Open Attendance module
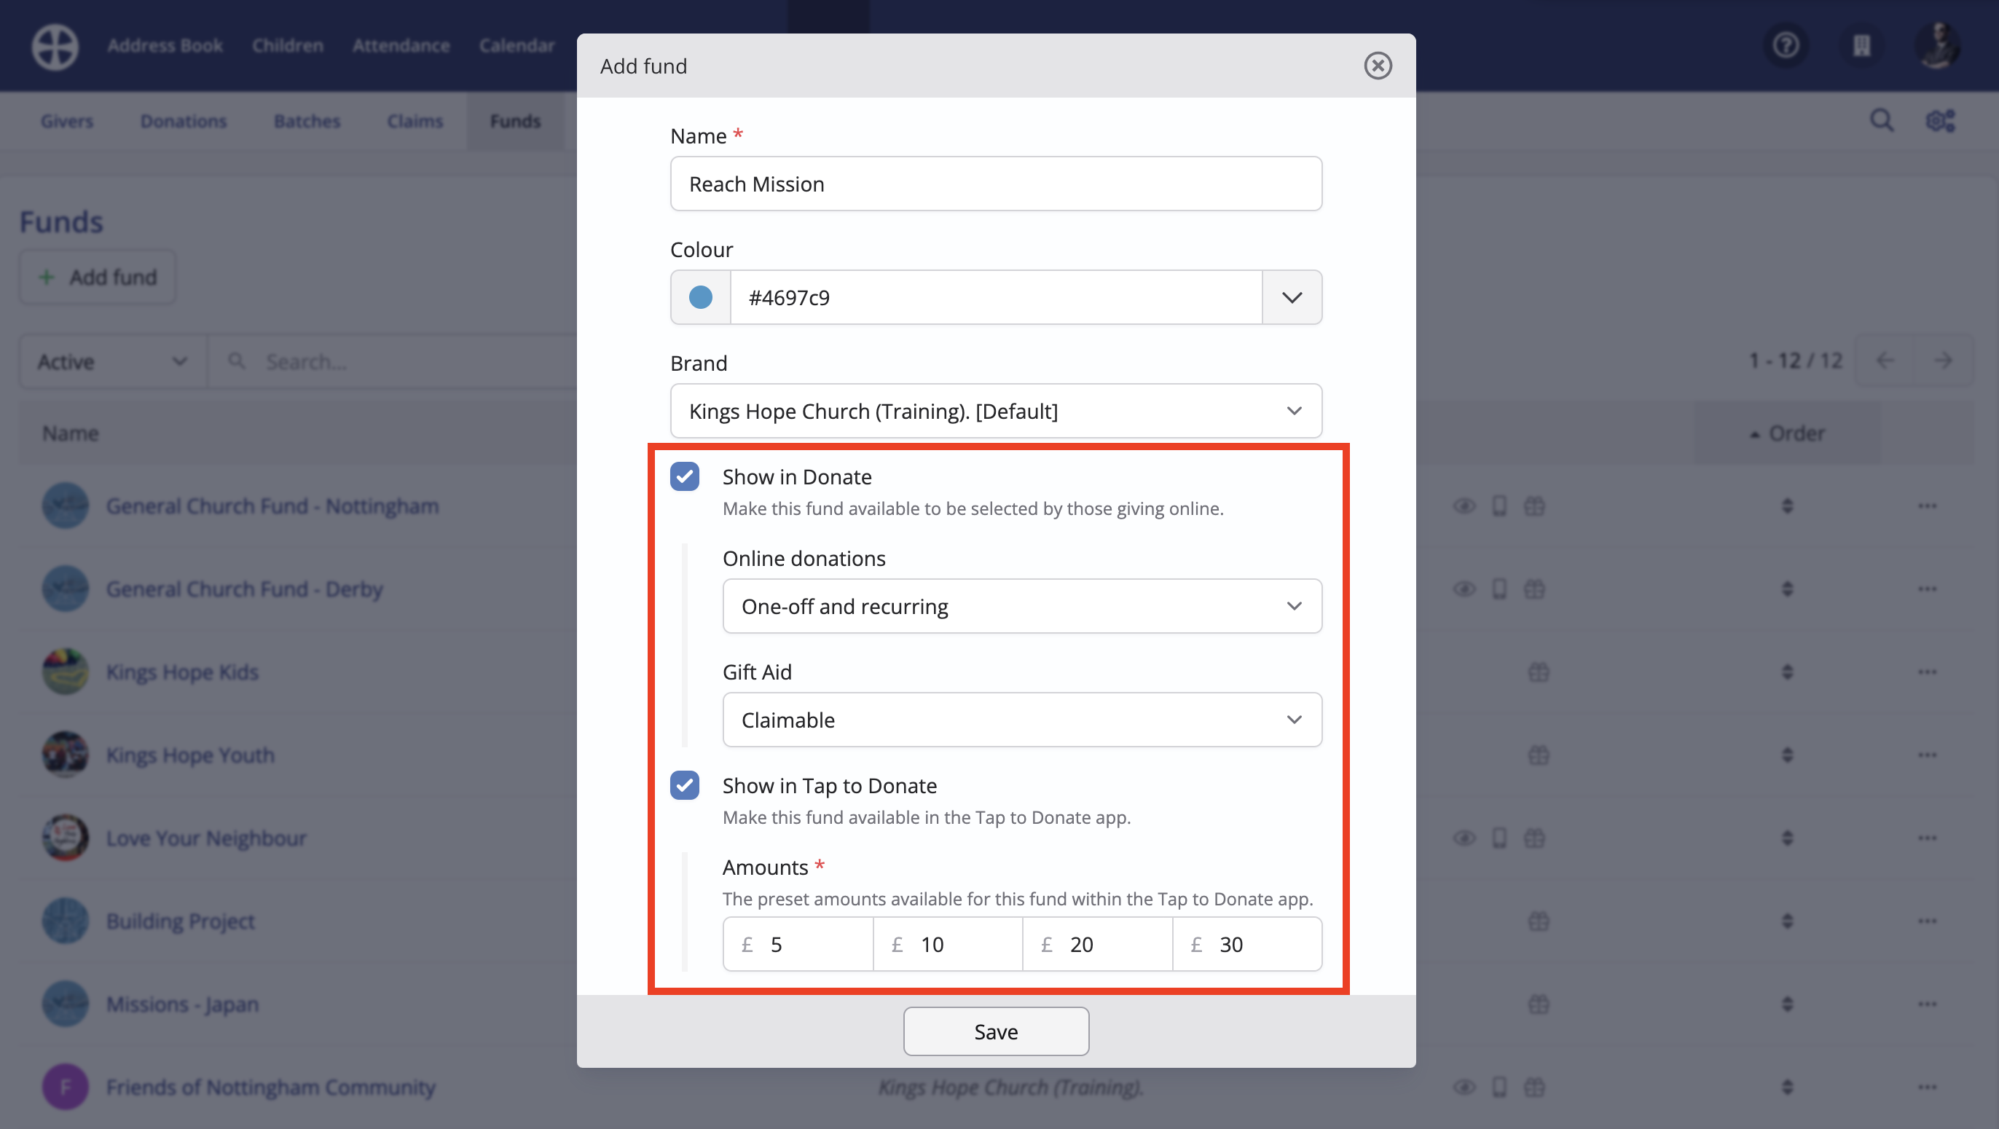Viewport: 1999px width, 1129px height. 401,45
